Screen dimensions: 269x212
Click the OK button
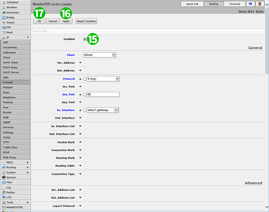39,21
